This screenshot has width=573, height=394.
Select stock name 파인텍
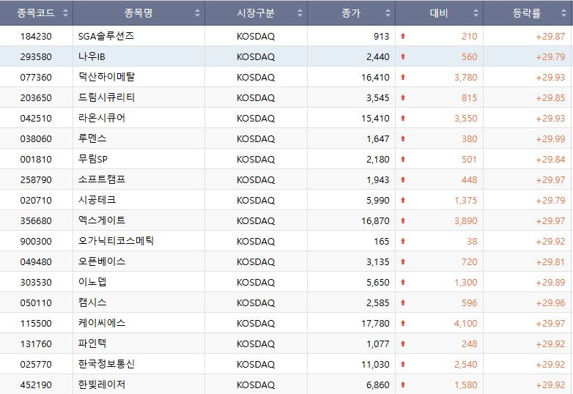coord(92,343)
